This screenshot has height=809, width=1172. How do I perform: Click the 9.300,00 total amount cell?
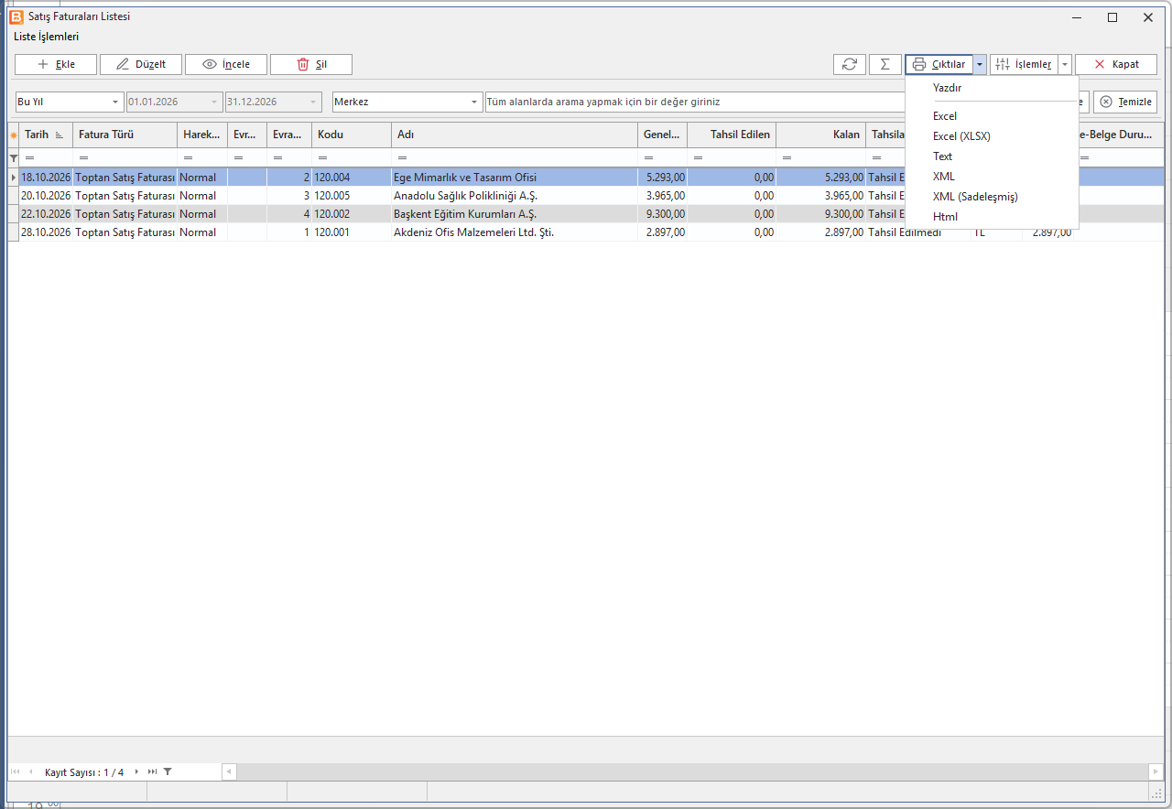tap(662, 214)
